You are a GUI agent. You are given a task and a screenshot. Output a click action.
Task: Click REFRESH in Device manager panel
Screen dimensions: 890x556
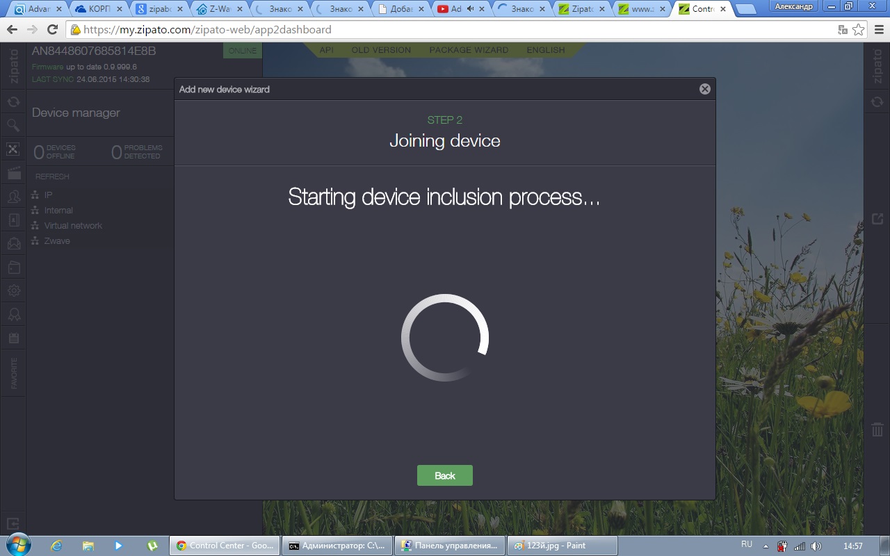point(52,177)
